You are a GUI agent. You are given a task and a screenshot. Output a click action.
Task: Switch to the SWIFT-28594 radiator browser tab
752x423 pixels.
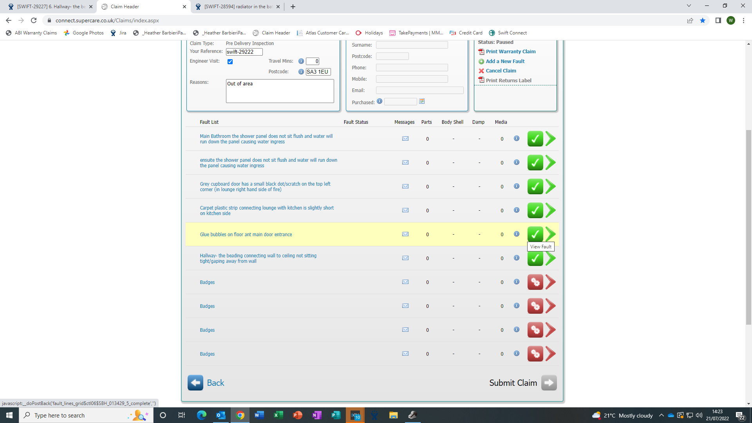point(237,7)
